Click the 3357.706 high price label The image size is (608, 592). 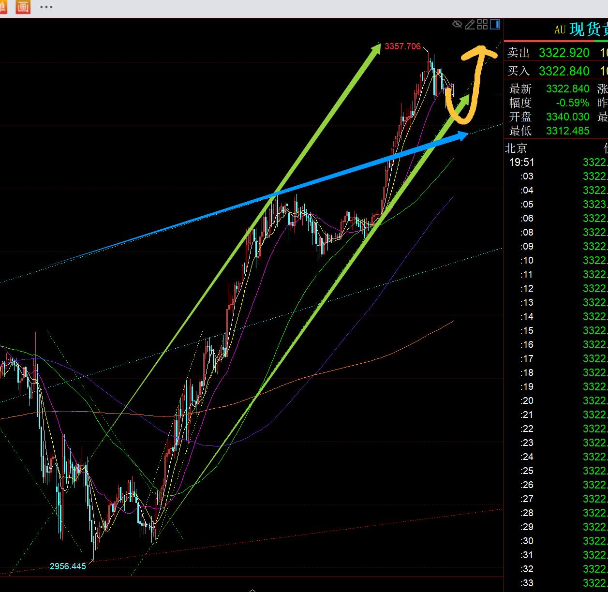[402, 46]
